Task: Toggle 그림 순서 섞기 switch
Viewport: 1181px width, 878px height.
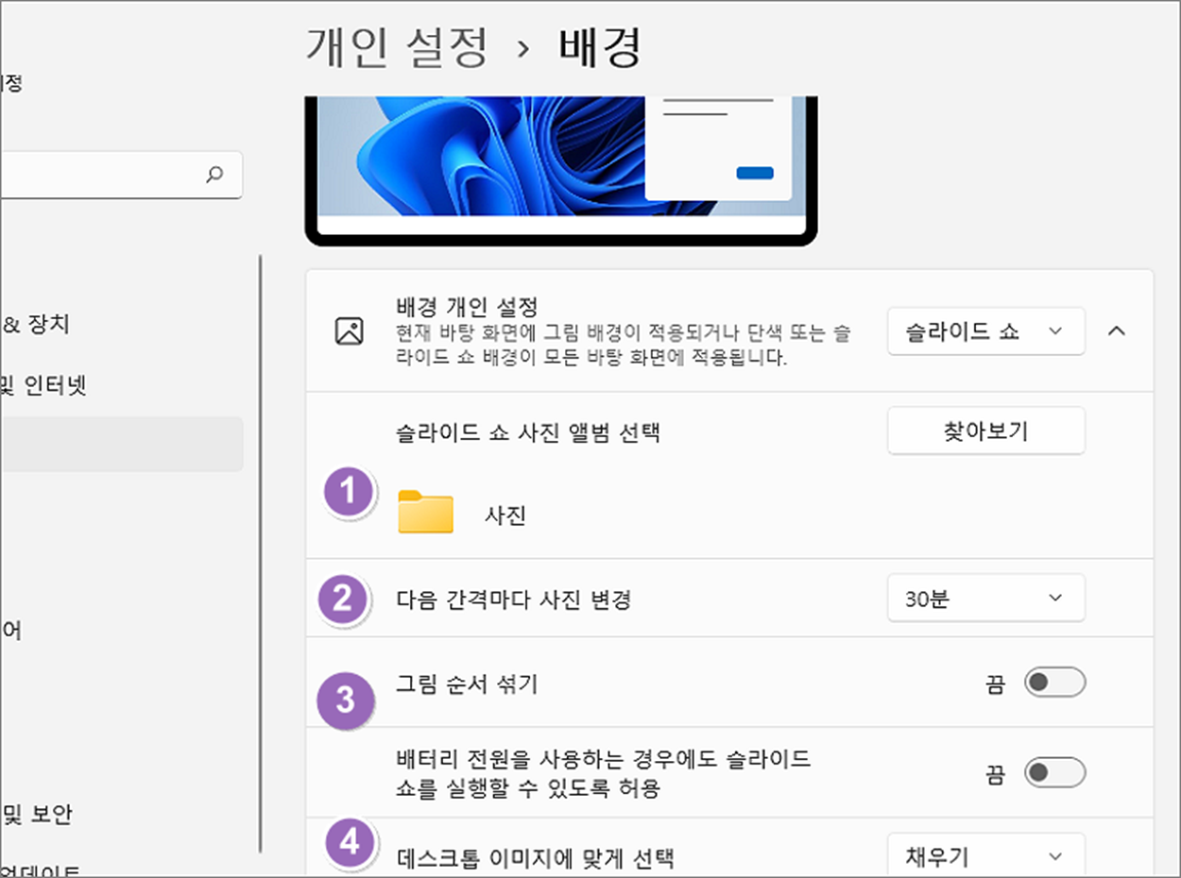Action: tap(1054, 683)
